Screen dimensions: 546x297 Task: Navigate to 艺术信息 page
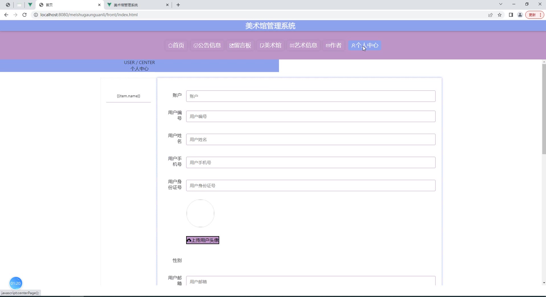(303, 46)
